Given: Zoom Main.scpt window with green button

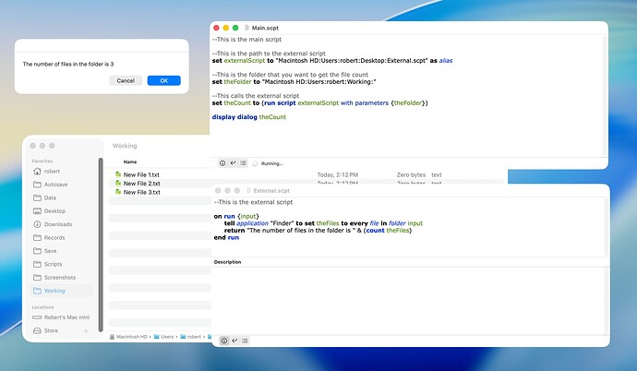Looking at the screenshot, I should tap(235, 28).
